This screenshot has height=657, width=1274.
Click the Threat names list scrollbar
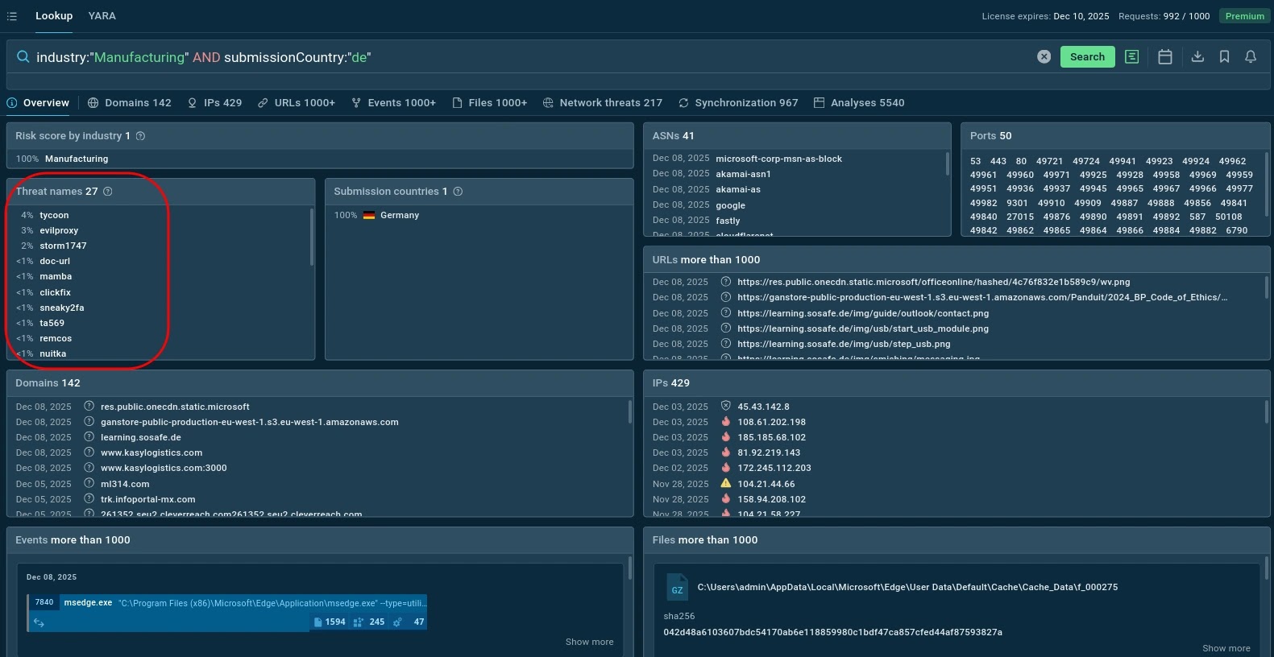click(311, 238)
